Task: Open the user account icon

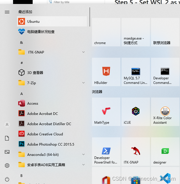Action: (7, 125)
